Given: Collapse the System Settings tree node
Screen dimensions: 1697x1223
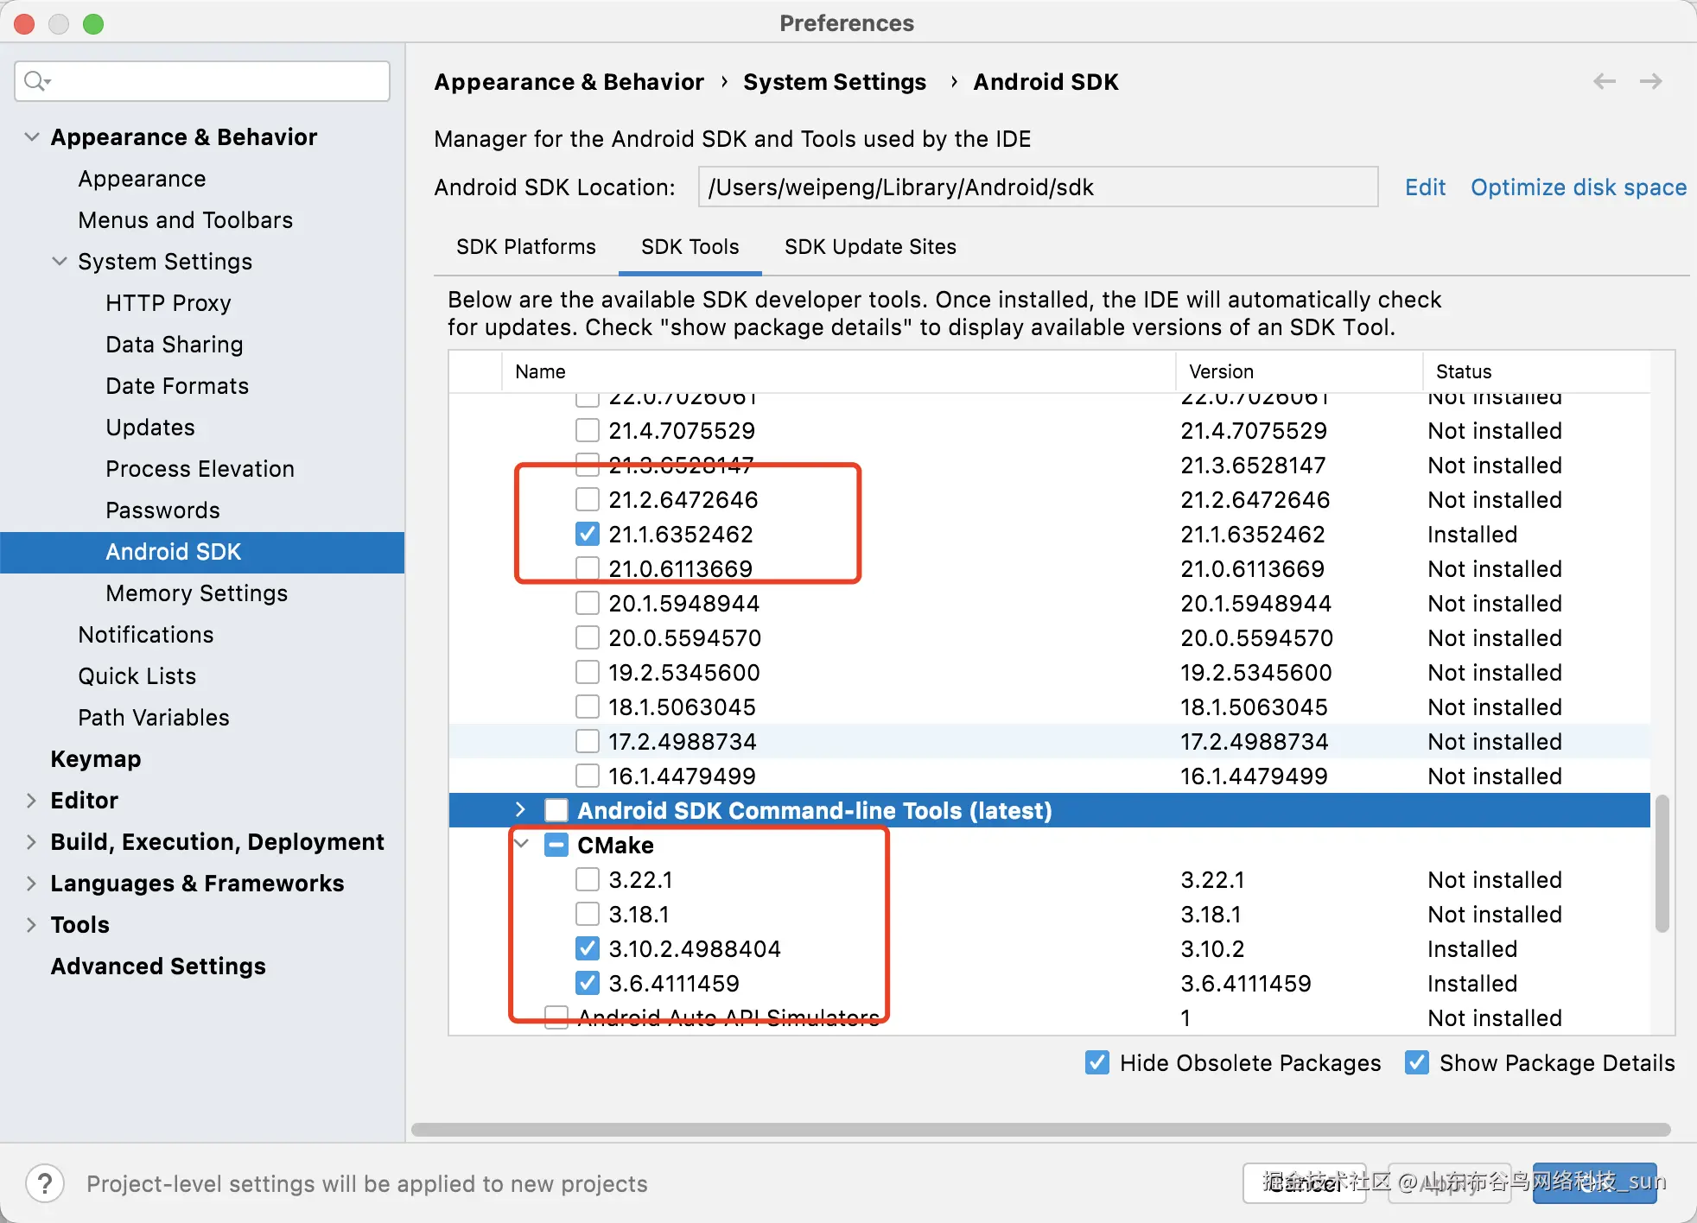Looking at the screenshot, I should coord(60,261).
